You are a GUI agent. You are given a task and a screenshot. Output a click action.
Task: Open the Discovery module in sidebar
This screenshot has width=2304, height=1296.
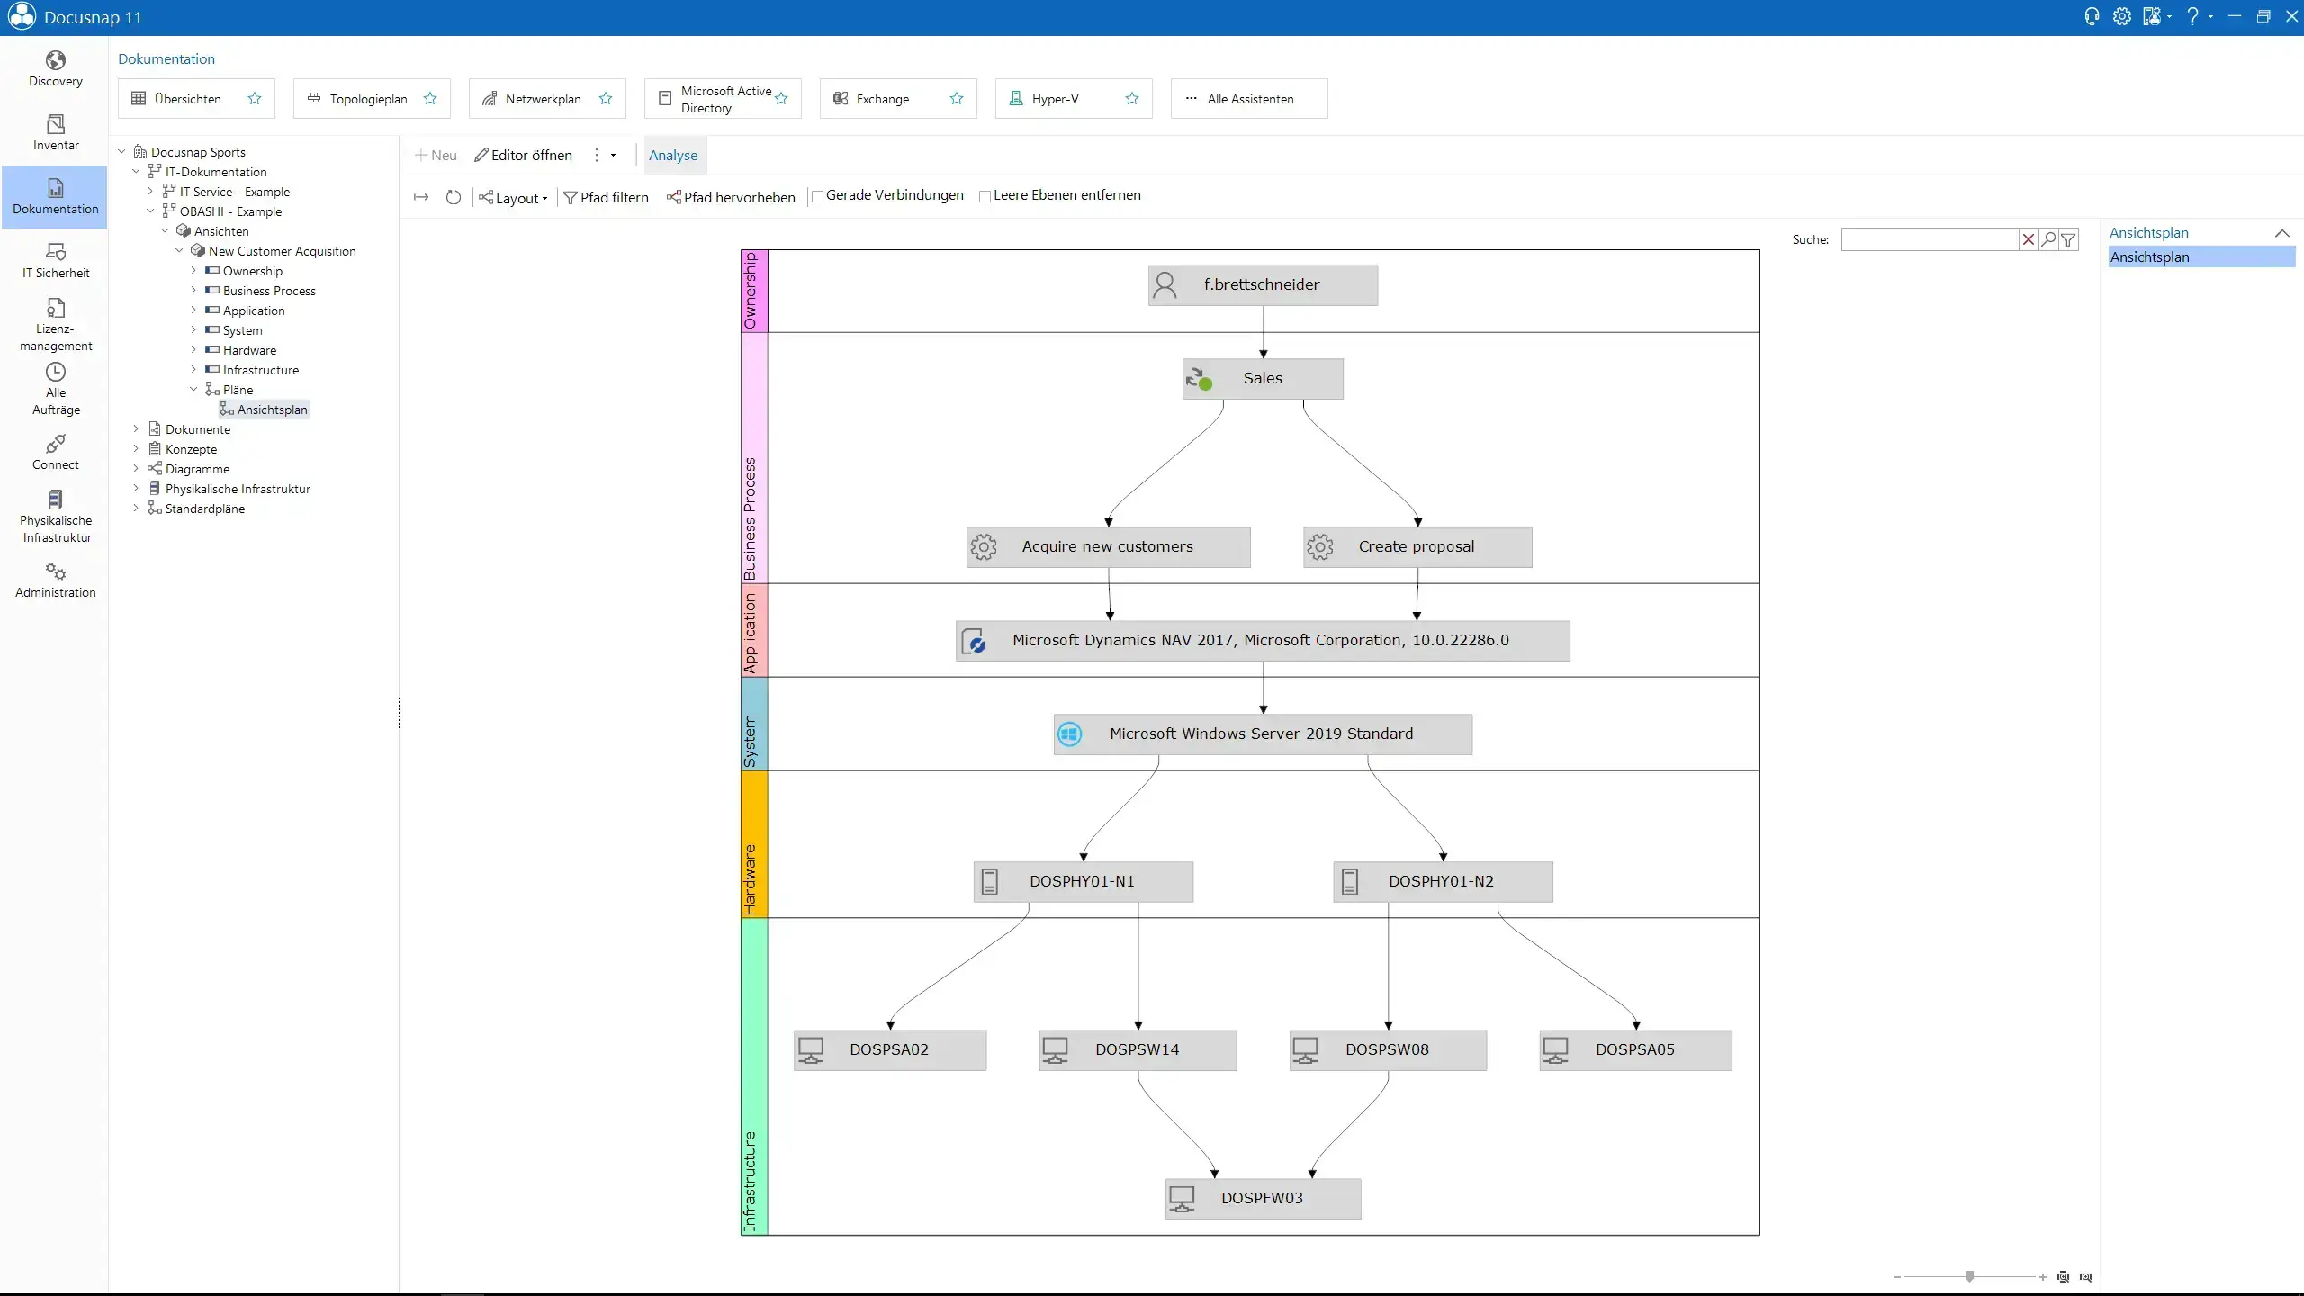55,69
